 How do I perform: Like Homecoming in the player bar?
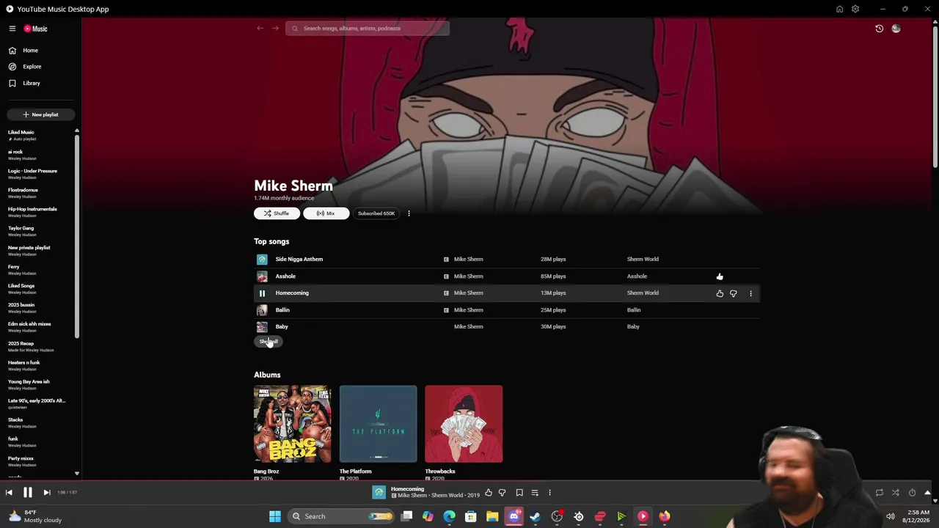point(489,493)
